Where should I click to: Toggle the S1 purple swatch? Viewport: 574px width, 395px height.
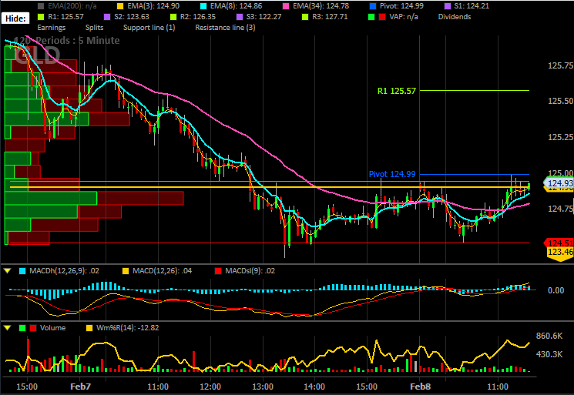click(448, 6)
